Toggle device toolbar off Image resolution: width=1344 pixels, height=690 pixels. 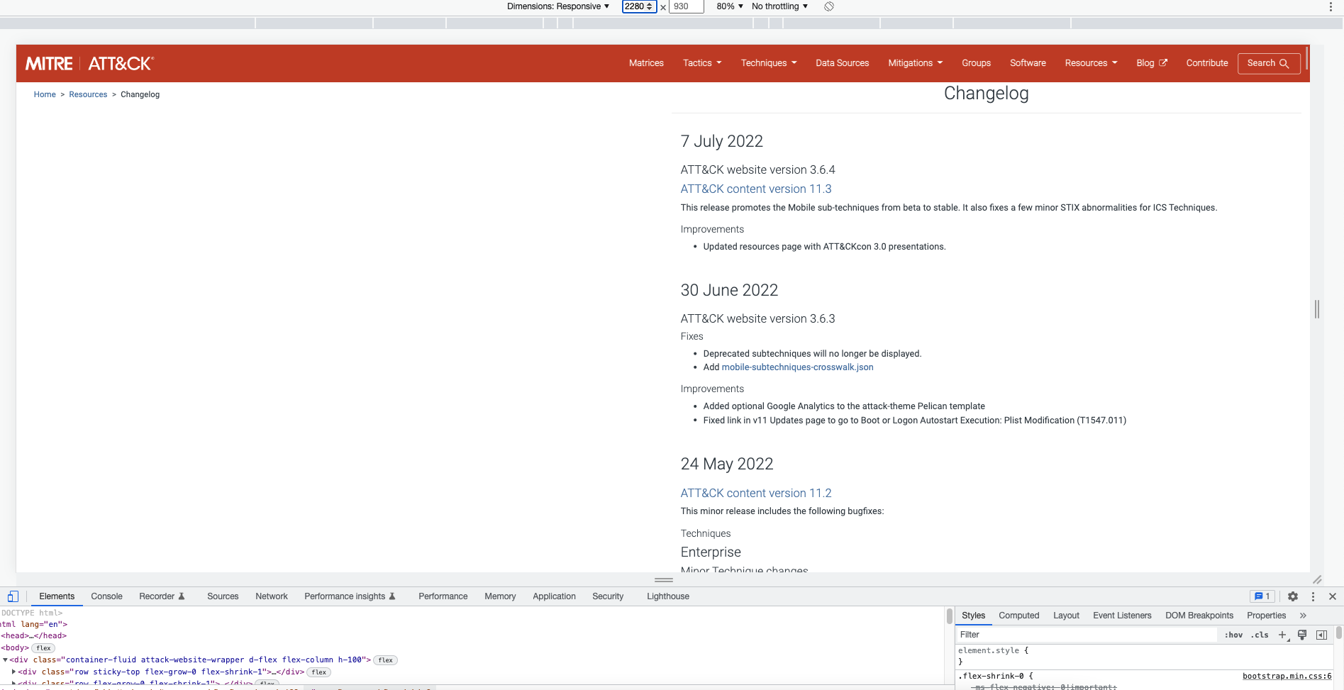click(13, 596)
